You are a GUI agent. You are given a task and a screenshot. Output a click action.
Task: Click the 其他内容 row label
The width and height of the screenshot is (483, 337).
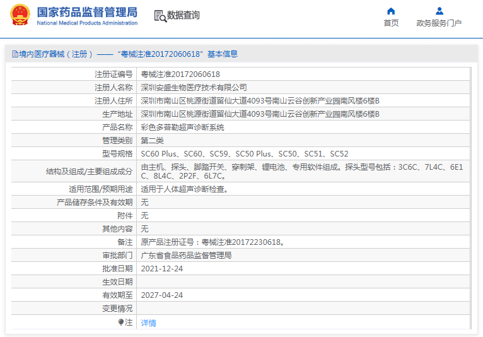pos(117,229)
